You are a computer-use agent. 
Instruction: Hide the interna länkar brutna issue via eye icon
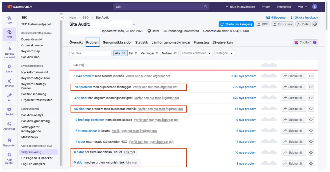click(311, 131)
